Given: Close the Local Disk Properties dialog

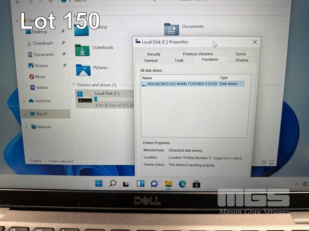Looking at the screenshot, I should pyautogui.click(x=255, y=42).
